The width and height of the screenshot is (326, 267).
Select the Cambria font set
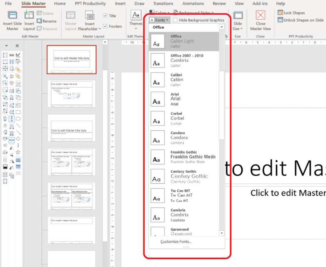[x=184, y=215]
